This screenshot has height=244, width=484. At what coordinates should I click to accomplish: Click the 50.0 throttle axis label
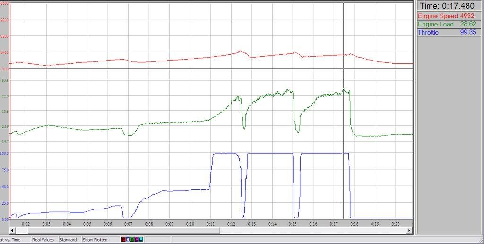point(5,186)
